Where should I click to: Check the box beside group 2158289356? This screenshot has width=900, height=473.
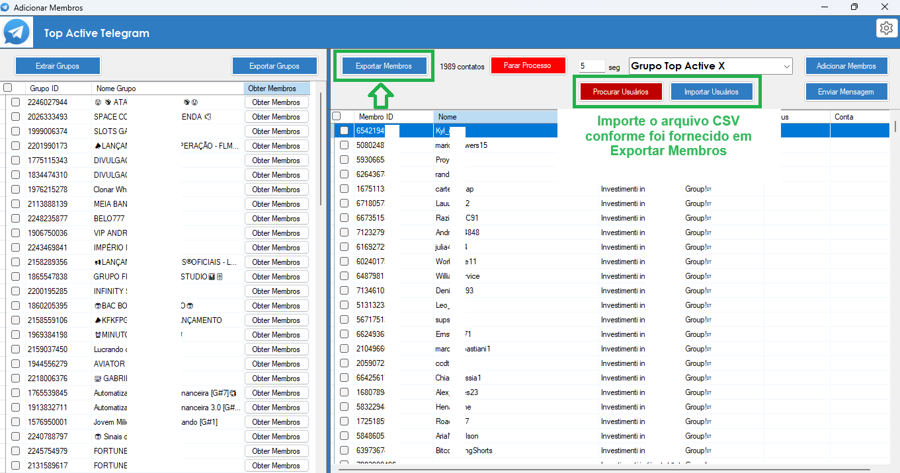pos(15,262)
